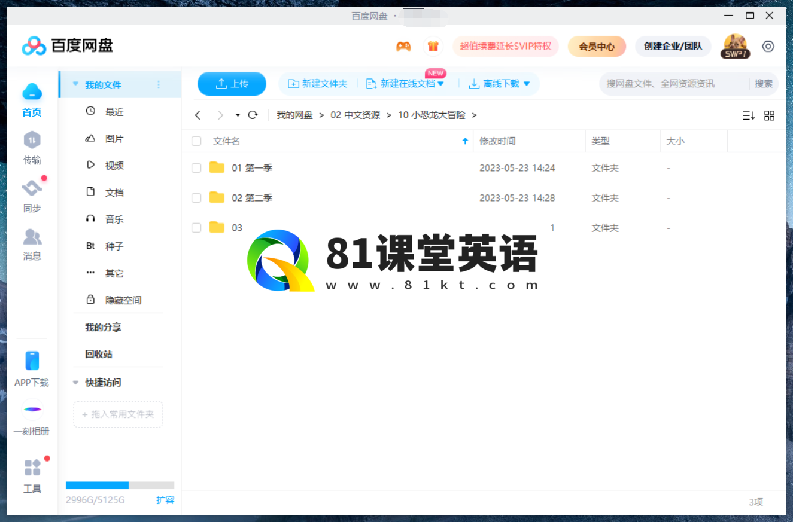Toggle ascending sort arrow in 文件名 column

pyautogui.click(x=465, y=141)
